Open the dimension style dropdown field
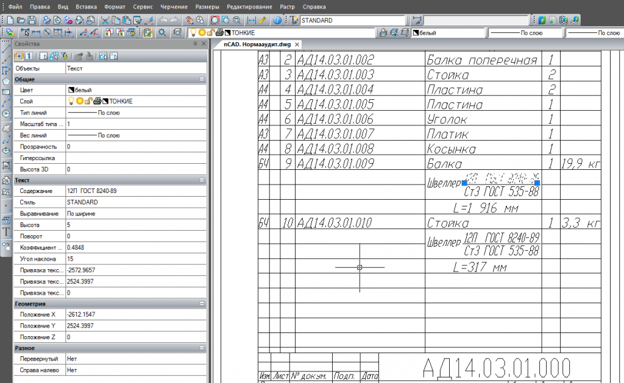 pyautogui.click(x=476, y=20)
